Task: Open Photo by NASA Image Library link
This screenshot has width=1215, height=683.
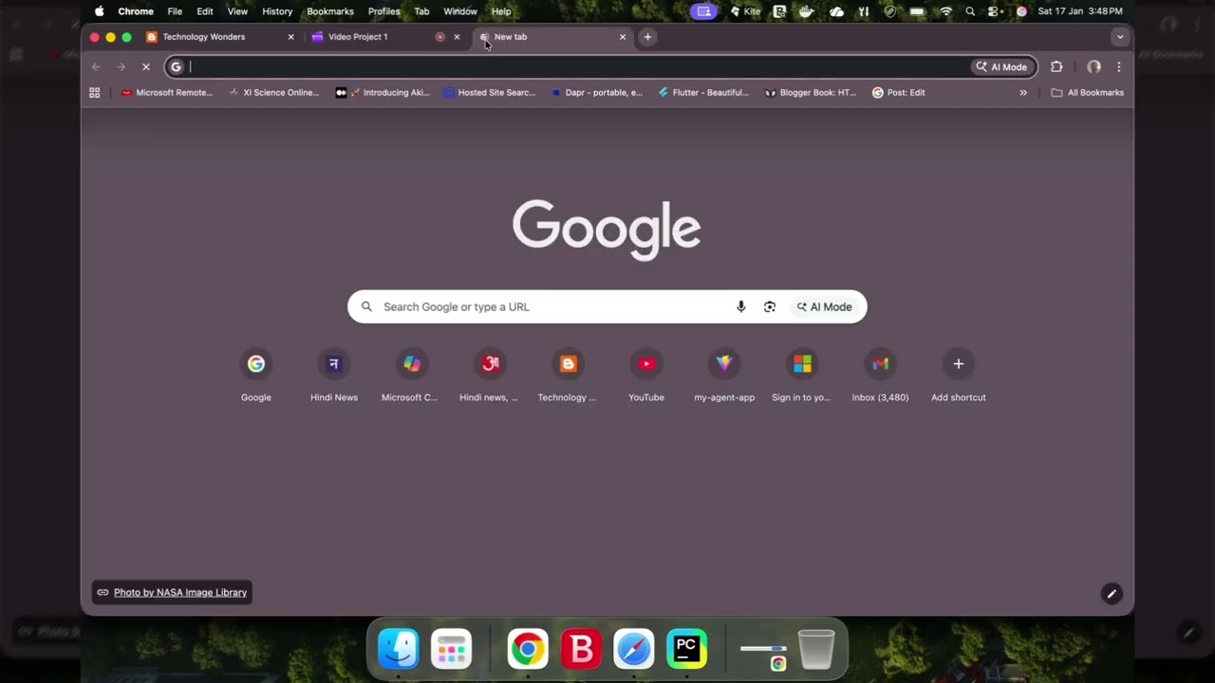Action: pyautogui.click(x=172, y=593)
